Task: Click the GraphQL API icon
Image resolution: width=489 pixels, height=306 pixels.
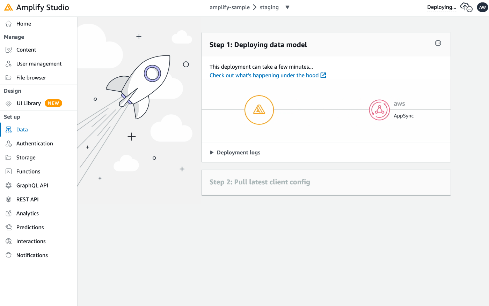Action: coord(9,185)
